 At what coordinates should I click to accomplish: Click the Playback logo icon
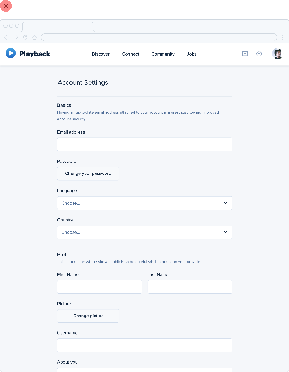(11, 53)
